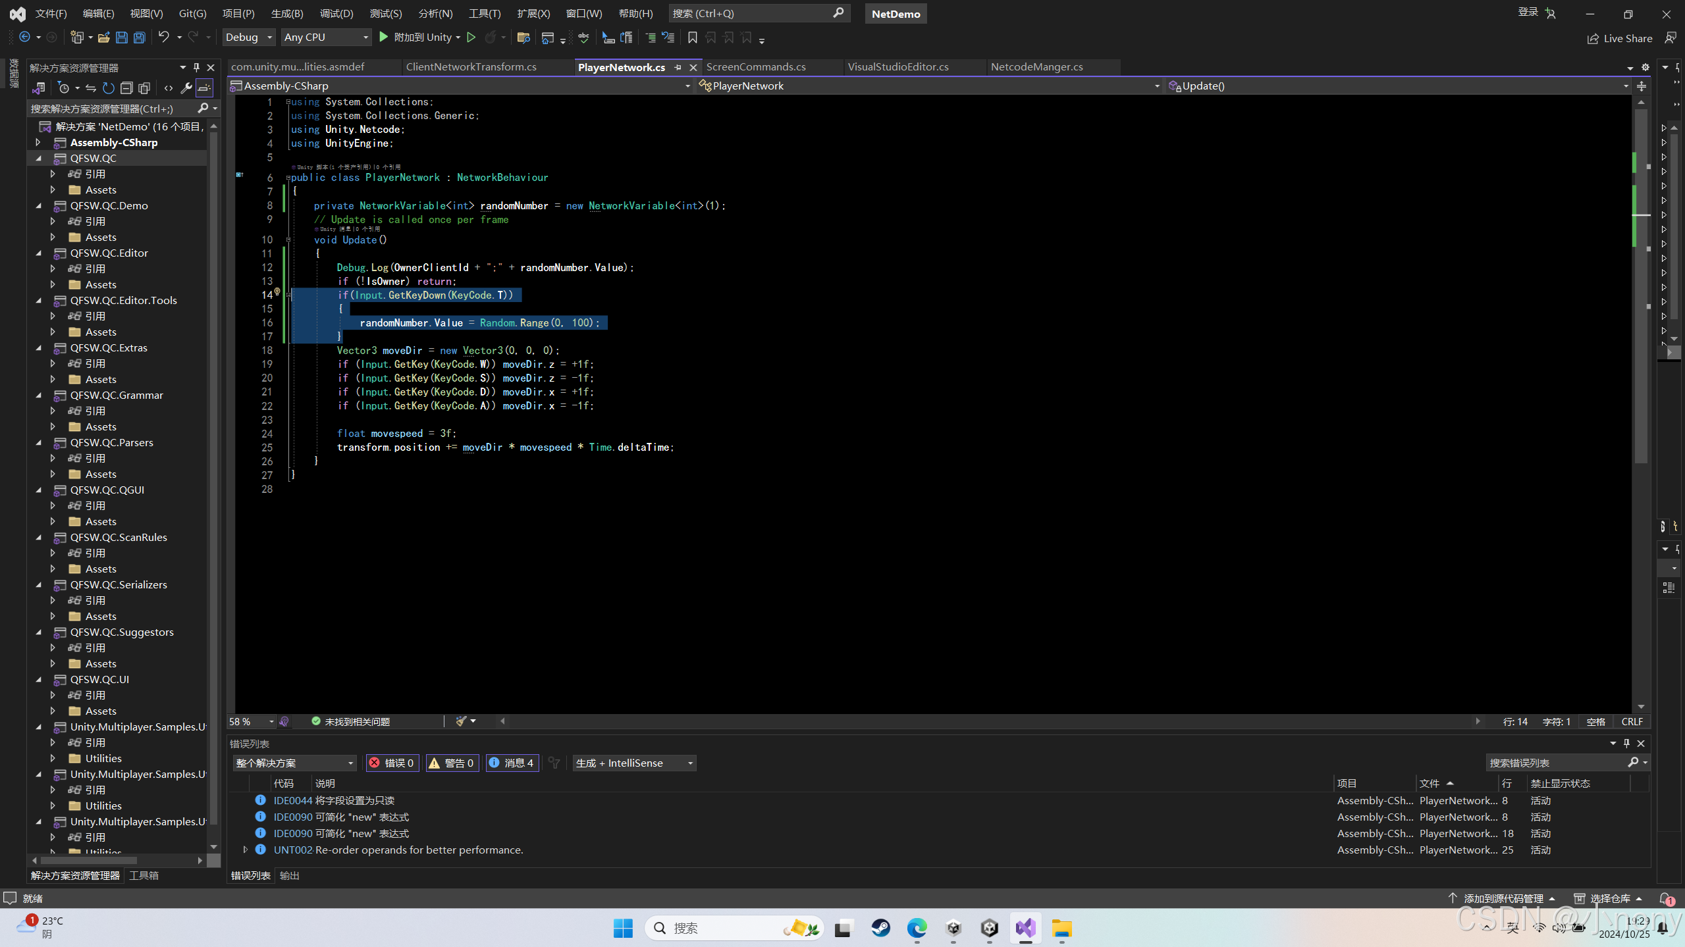This screenshot has height=947, width=1685.
Task: Switch to the ScreenCommands.cs tab
Action: 756,66
